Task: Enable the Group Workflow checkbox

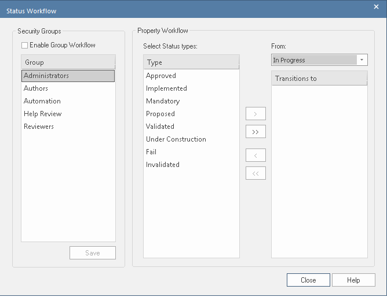Action: point(24,45)
